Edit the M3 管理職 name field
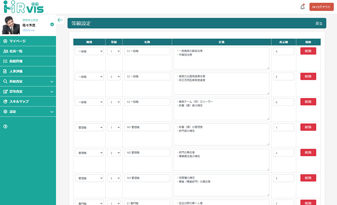Screen dimensions: 337x205 coord(147,178)
